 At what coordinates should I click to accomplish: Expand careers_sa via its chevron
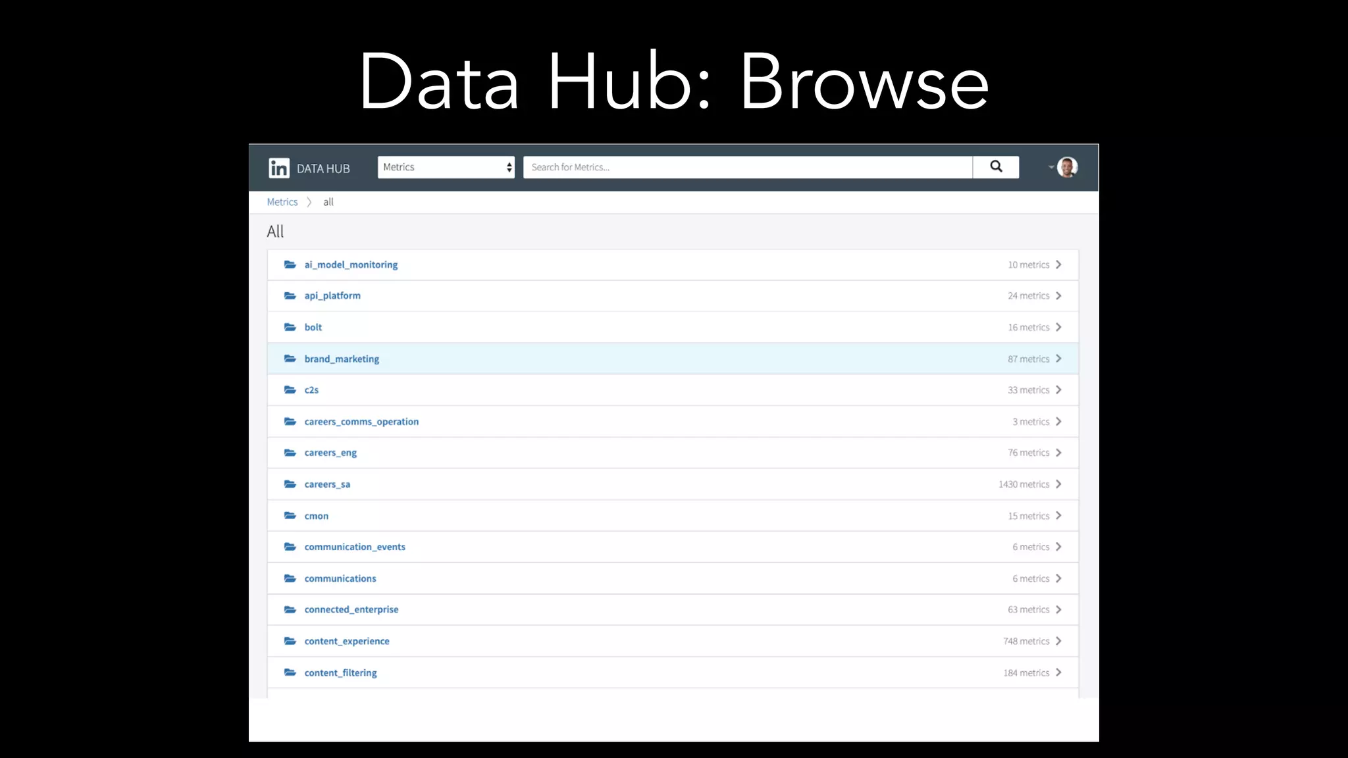[x=1058, y=484]
